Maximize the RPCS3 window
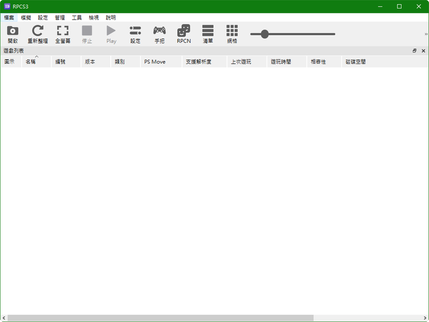 pos(399,6)
